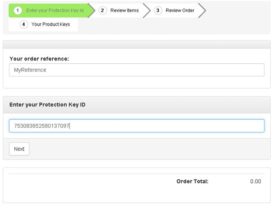Open the Your Product Keys step
The width and height of the screenshot is (273, 206).
click(x=50, y=24)
